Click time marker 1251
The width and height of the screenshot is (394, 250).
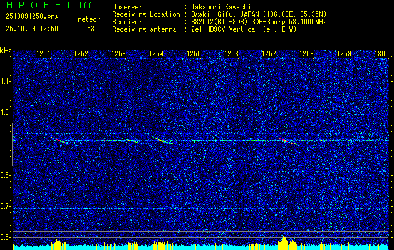(43, 54)
